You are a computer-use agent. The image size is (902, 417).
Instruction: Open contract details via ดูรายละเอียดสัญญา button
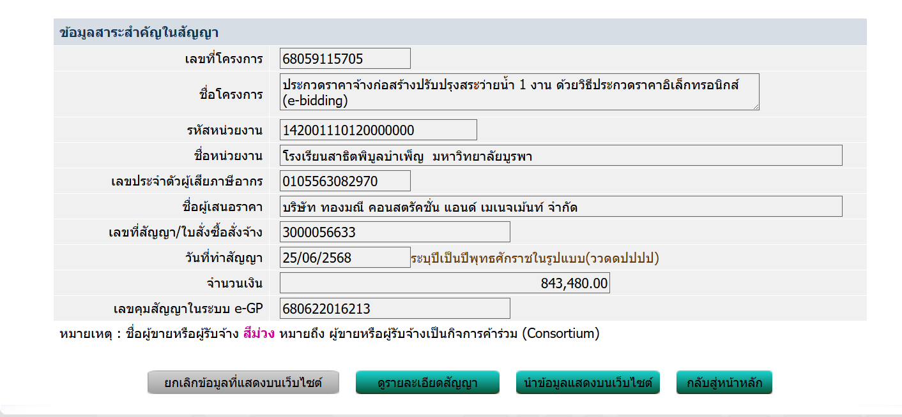click(x=427, y=383)
